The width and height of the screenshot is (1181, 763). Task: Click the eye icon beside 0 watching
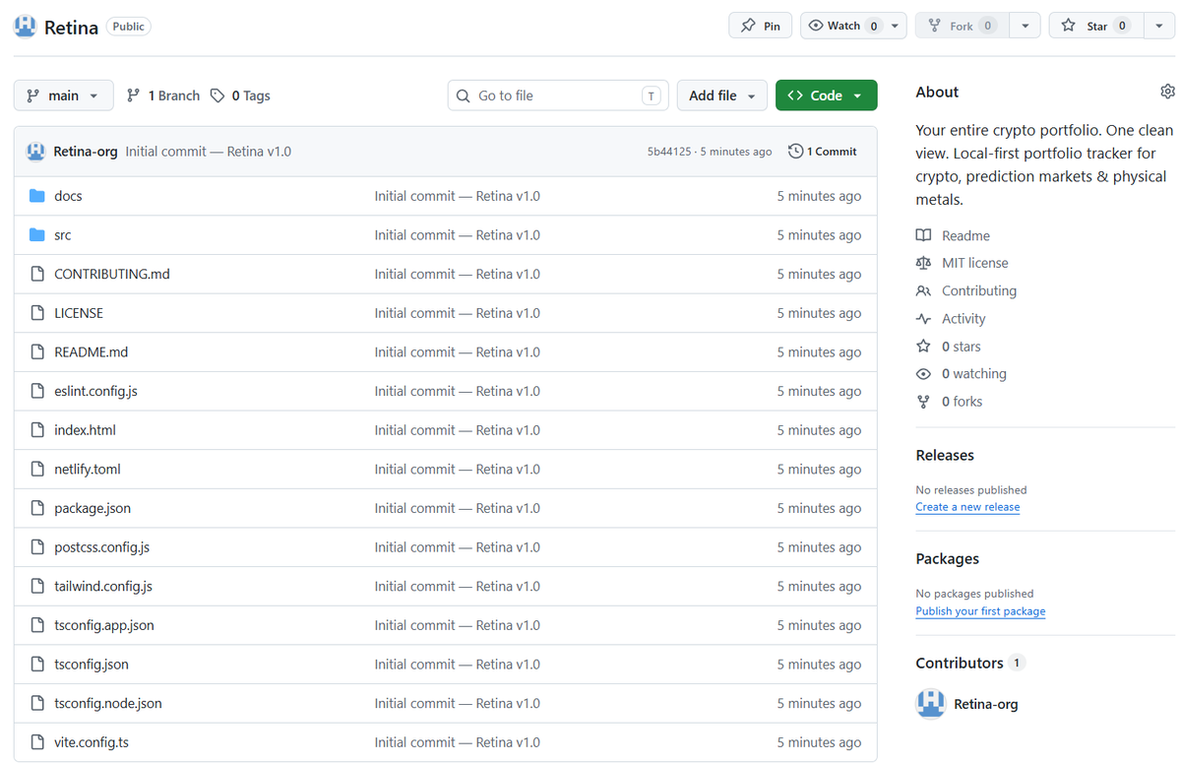pyautogui.click(x=923, y=374)
